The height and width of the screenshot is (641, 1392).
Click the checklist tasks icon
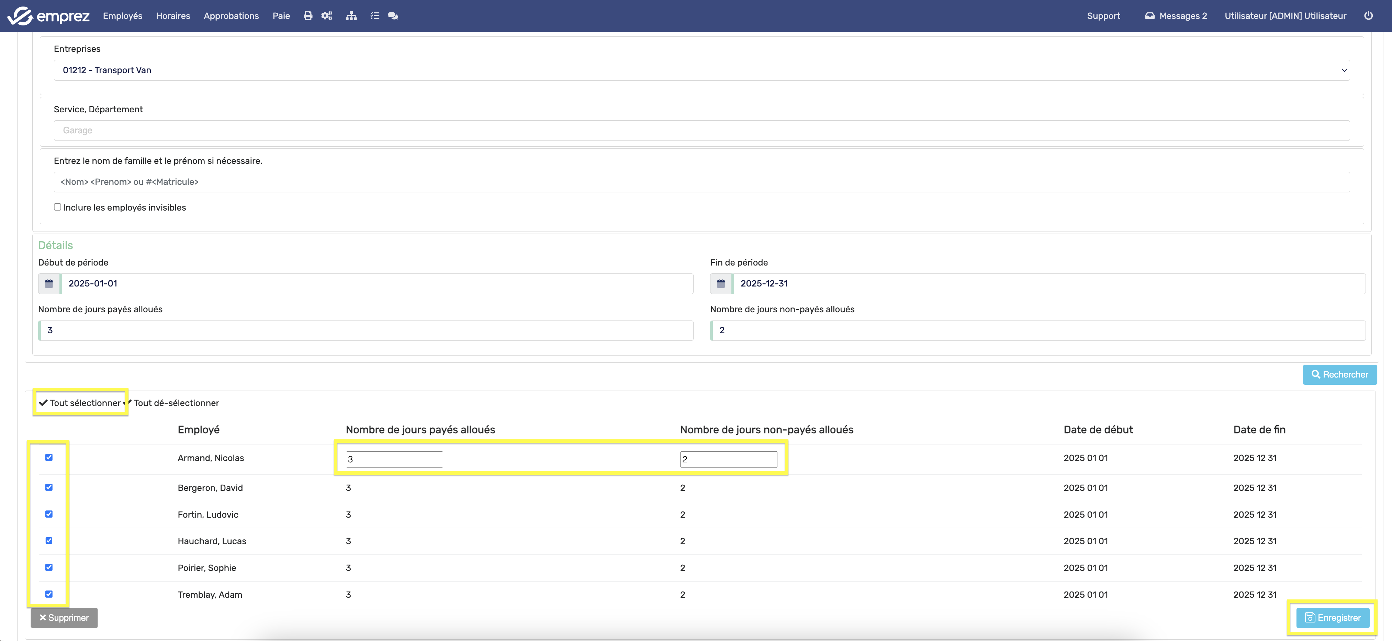pyautogui.click(x=374, y=16)
